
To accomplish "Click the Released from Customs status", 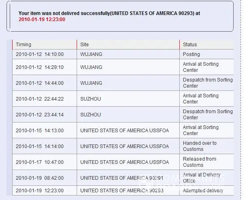I will 199,162.
